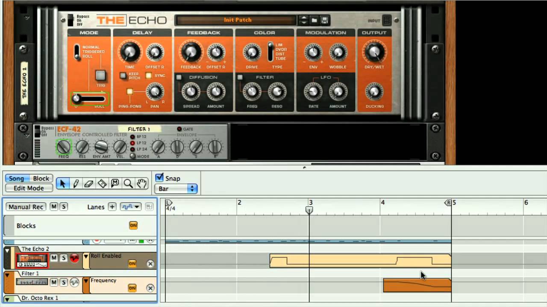The image size is (547, 307).
Task: Mute The Echo 2 track
Action: pyautogui.click(x=54, y=258)
